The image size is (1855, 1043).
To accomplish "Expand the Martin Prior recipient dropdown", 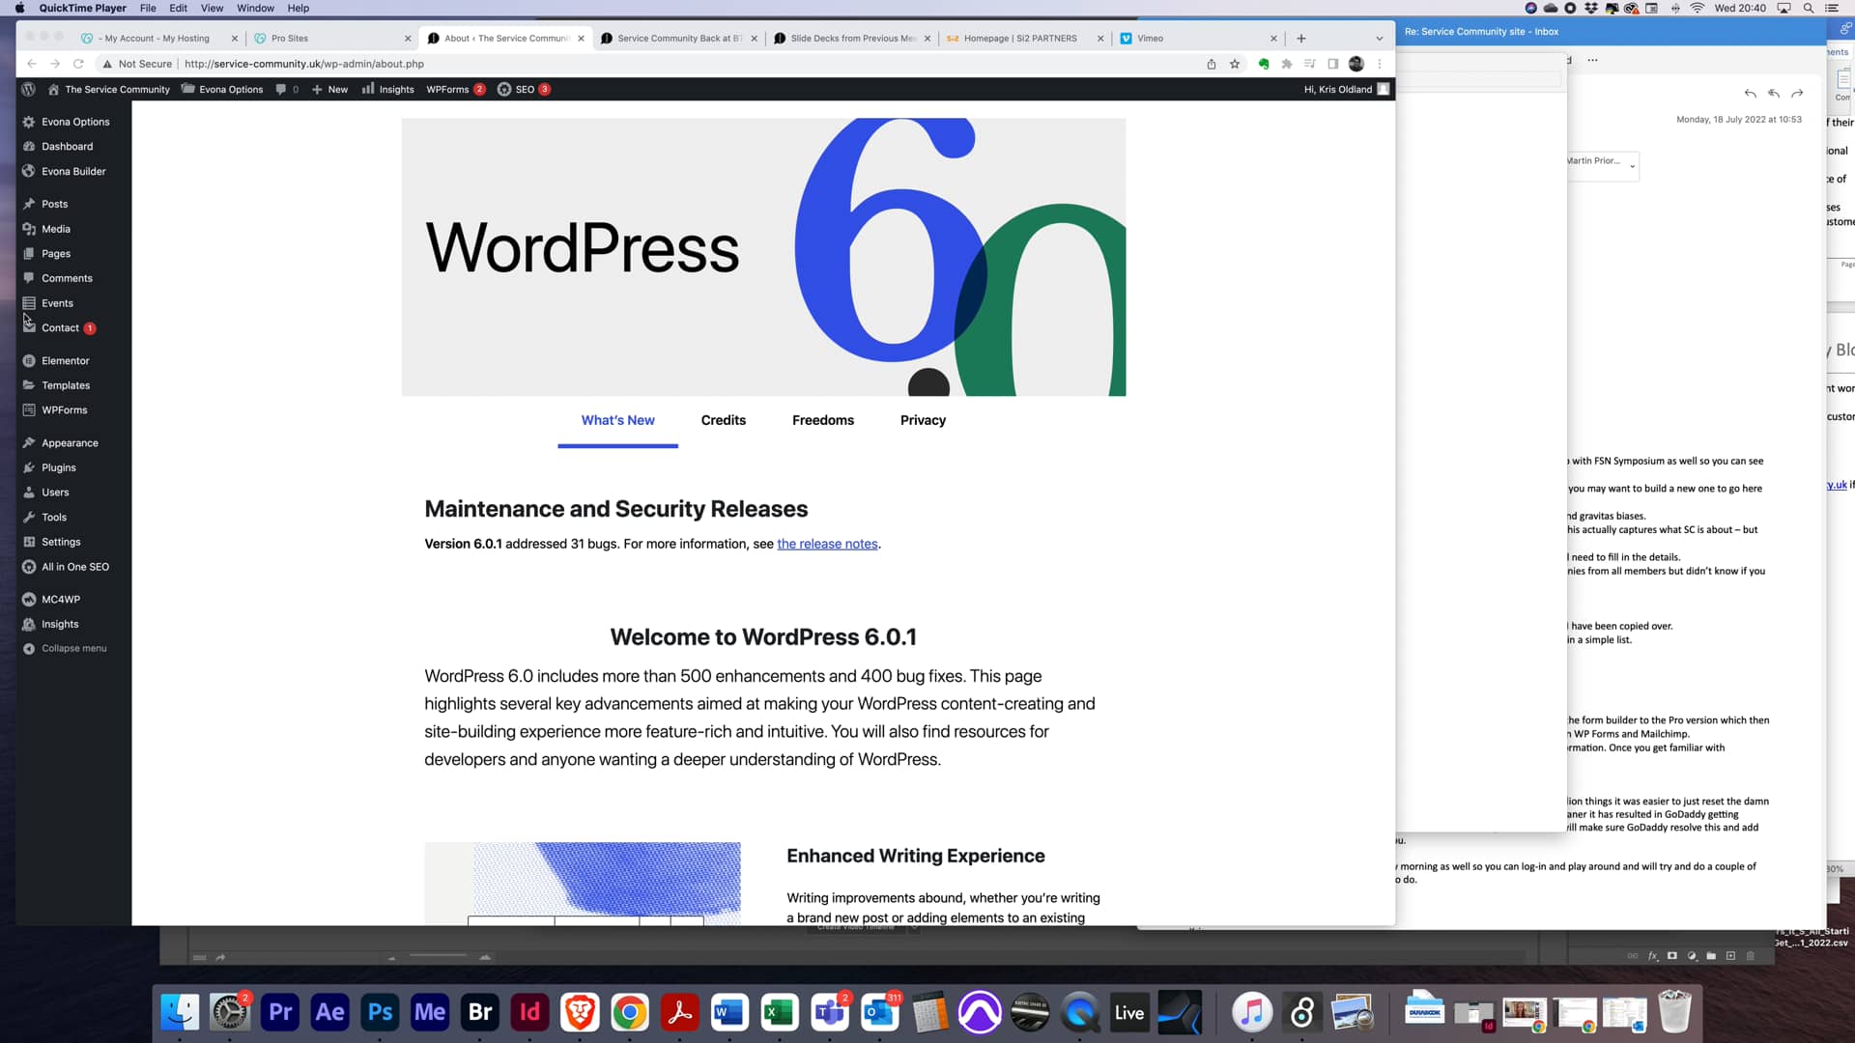I will click(1631, 166).
